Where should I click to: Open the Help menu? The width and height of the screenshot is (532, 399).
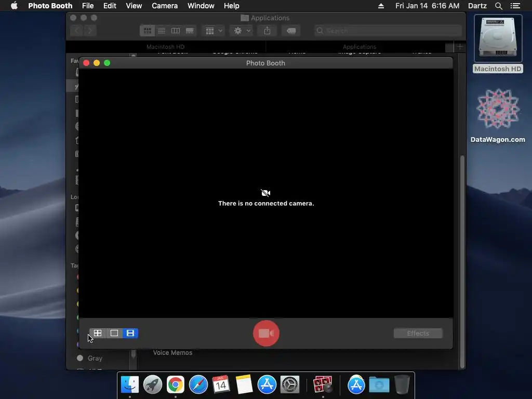[231, 6]
